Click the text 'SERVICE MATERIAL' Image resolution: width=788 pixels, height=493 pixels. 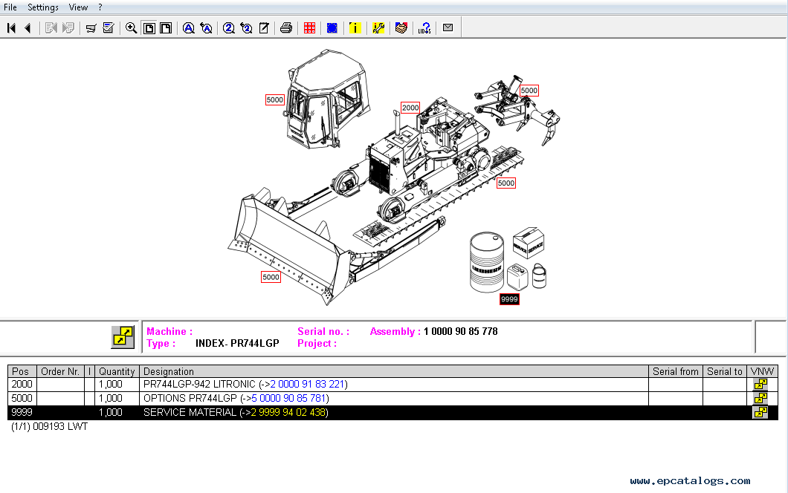click(x=190, y=413)
